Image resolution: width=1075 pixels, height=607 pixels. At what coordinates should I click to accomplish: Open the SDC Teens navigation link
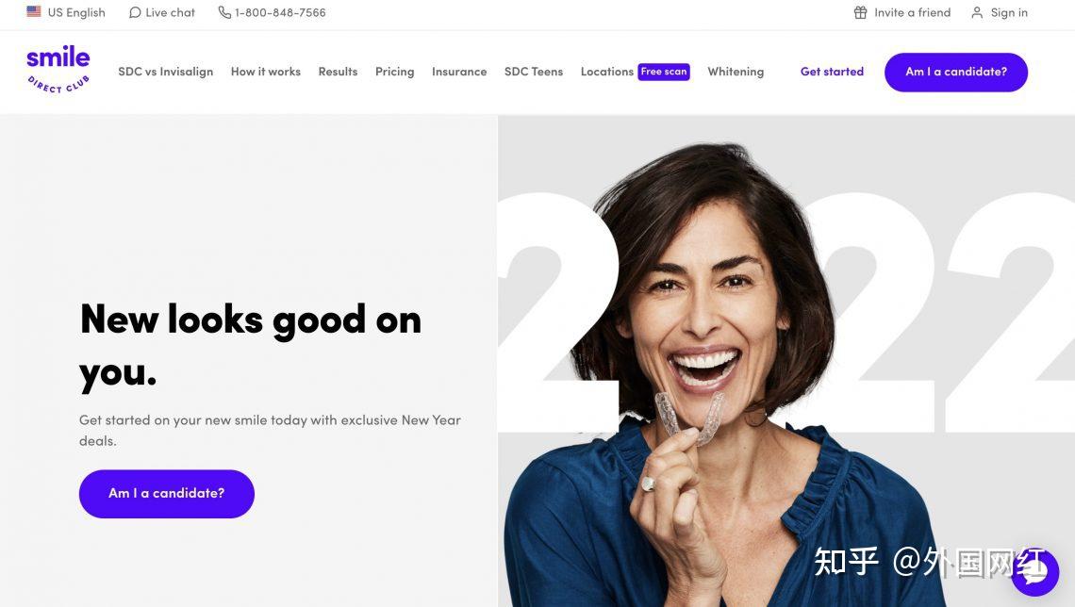tap(534, 72)
